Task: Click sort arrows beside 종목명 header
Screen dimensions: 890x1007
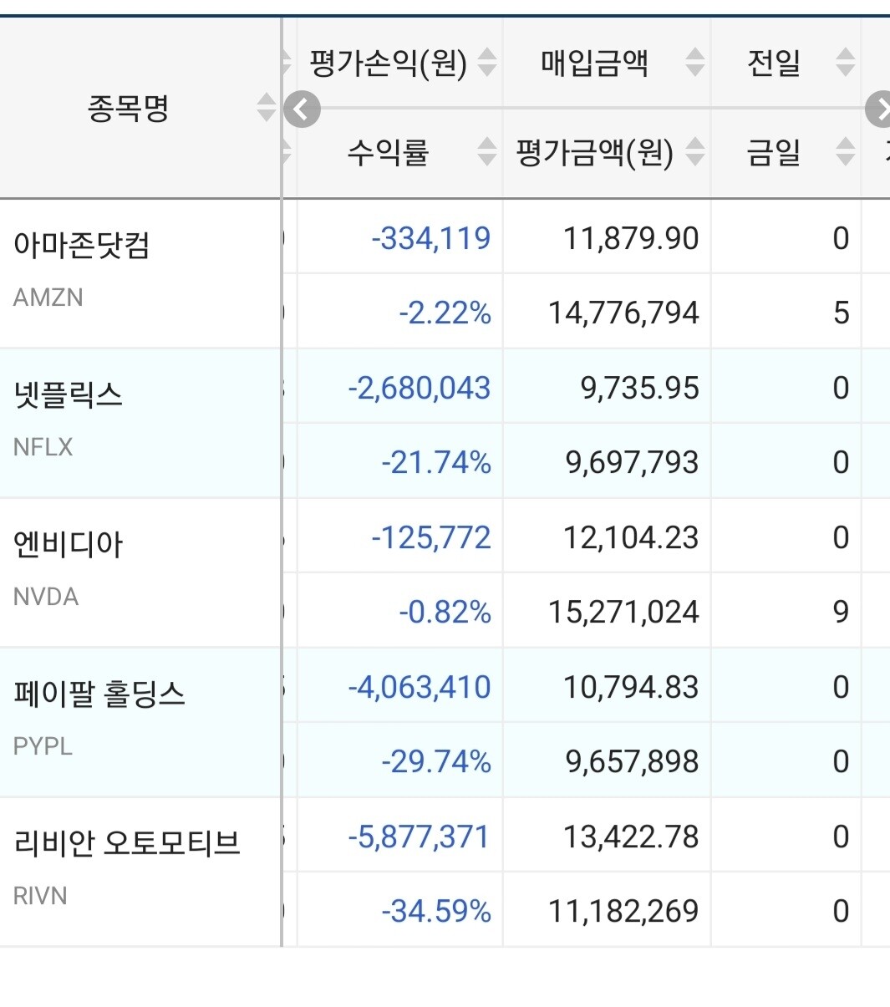Action: (x=265, y=109)
